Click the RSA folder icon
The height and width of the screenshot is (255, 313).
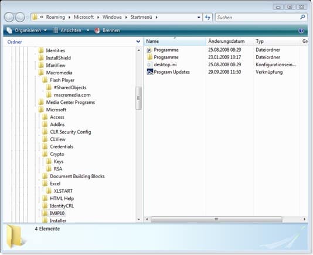(49, 169)
